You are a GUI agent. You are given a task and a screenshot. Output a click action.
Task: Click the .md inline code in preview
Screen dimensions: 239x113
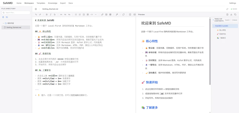pos(161,94)
